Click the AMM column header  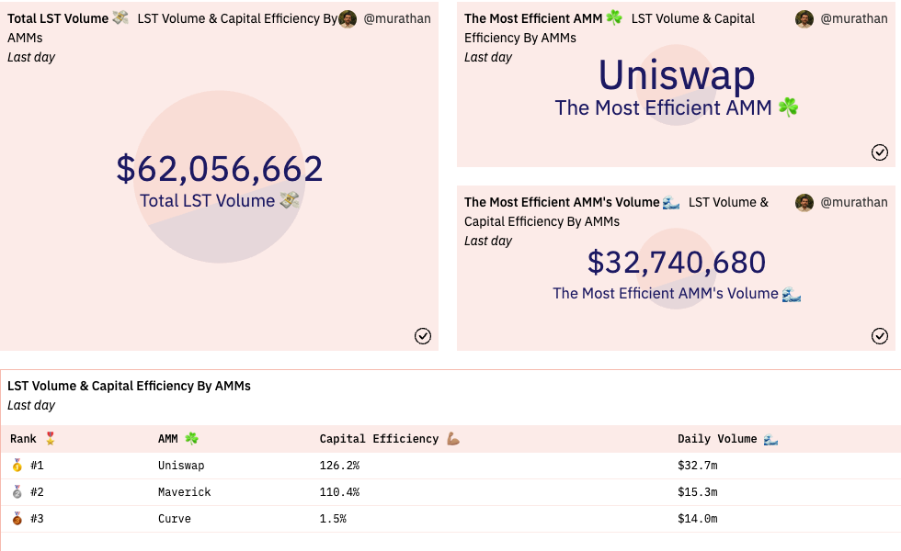[x=170, y=439]
